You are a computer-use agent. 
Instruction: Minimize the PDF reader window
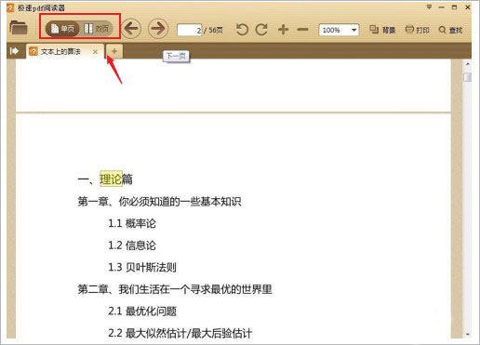(x=442, y=7)
